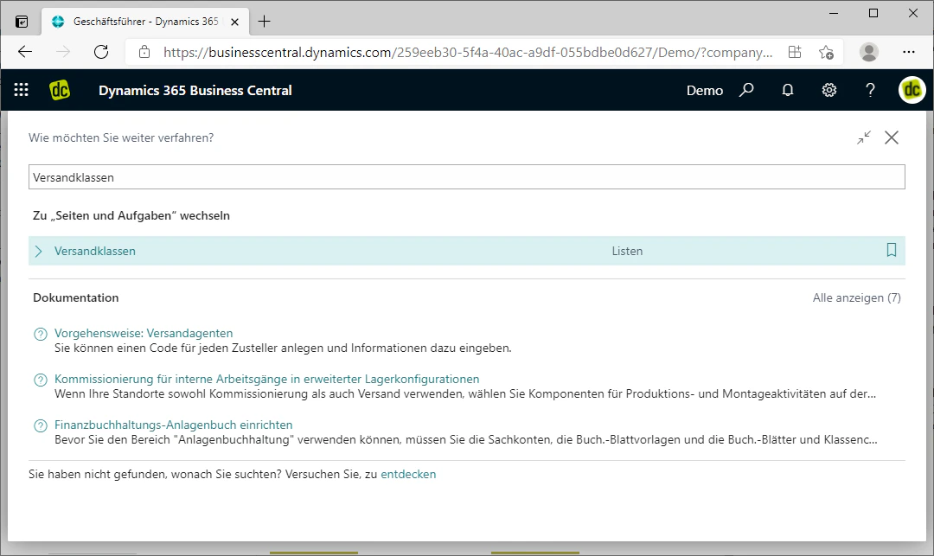Add this page to favorites star

point(826,52)
